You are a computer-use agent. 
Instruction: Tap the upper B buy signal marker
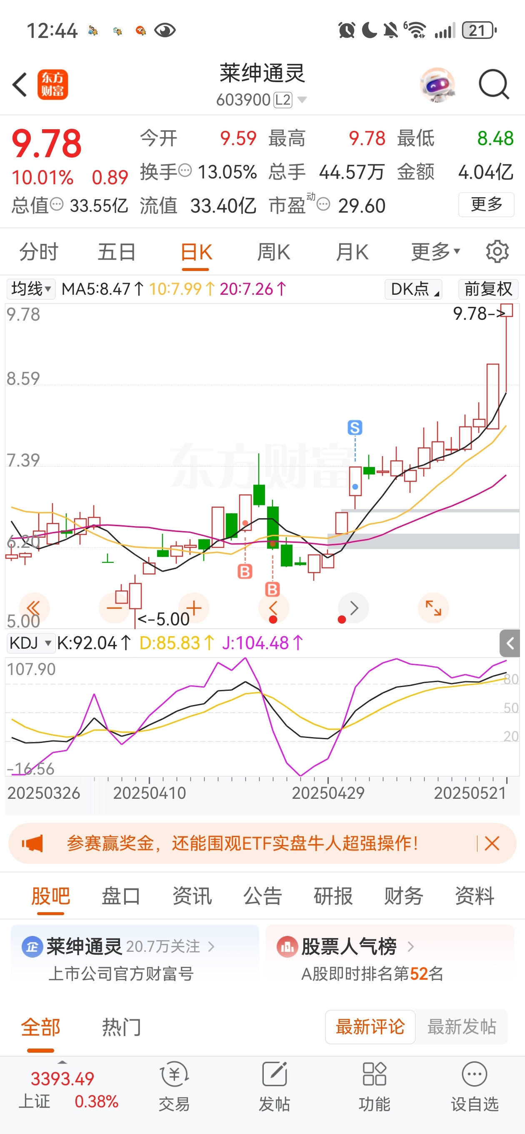[x=245, y=572]
